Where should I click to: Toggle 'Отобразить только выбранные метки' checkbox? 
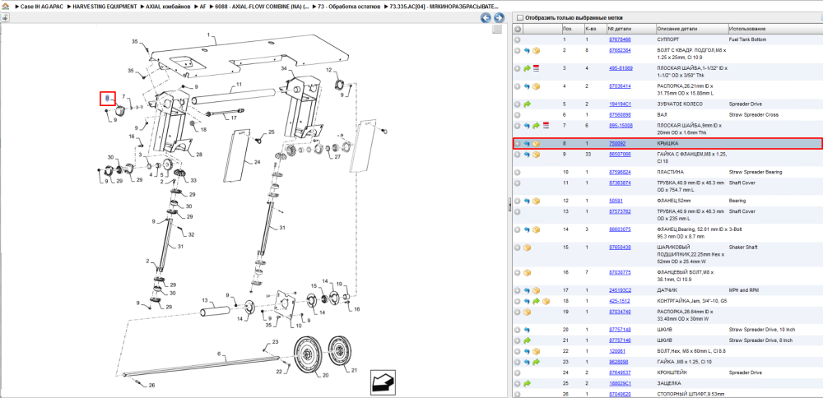point(520,18)
